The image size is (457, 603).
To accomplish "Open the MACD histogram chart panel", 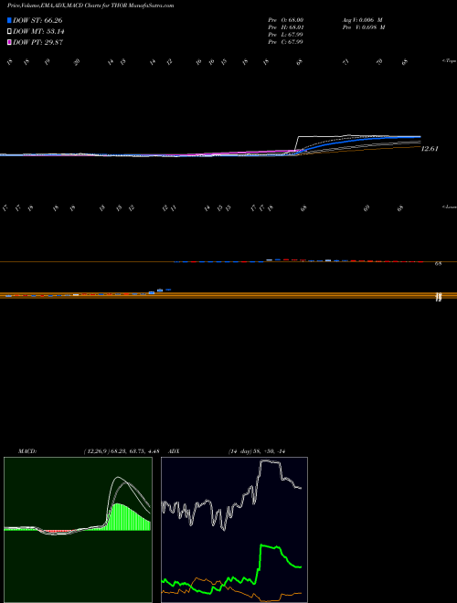I will click(78, 530).
